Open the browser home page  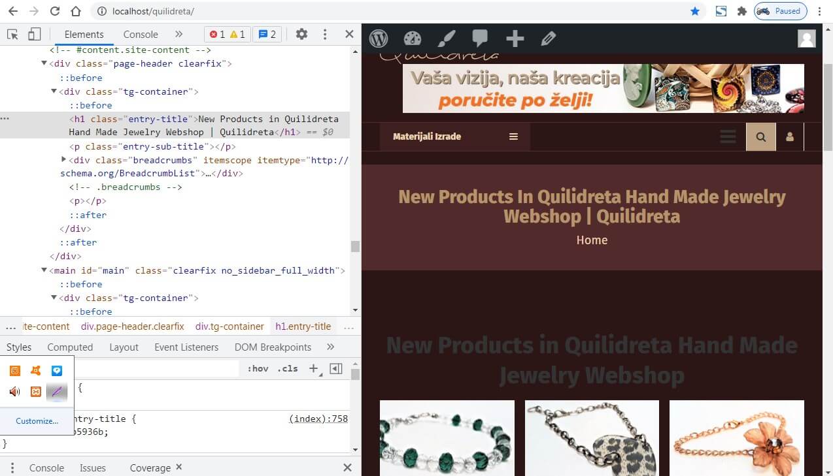(x=76, y=11)
